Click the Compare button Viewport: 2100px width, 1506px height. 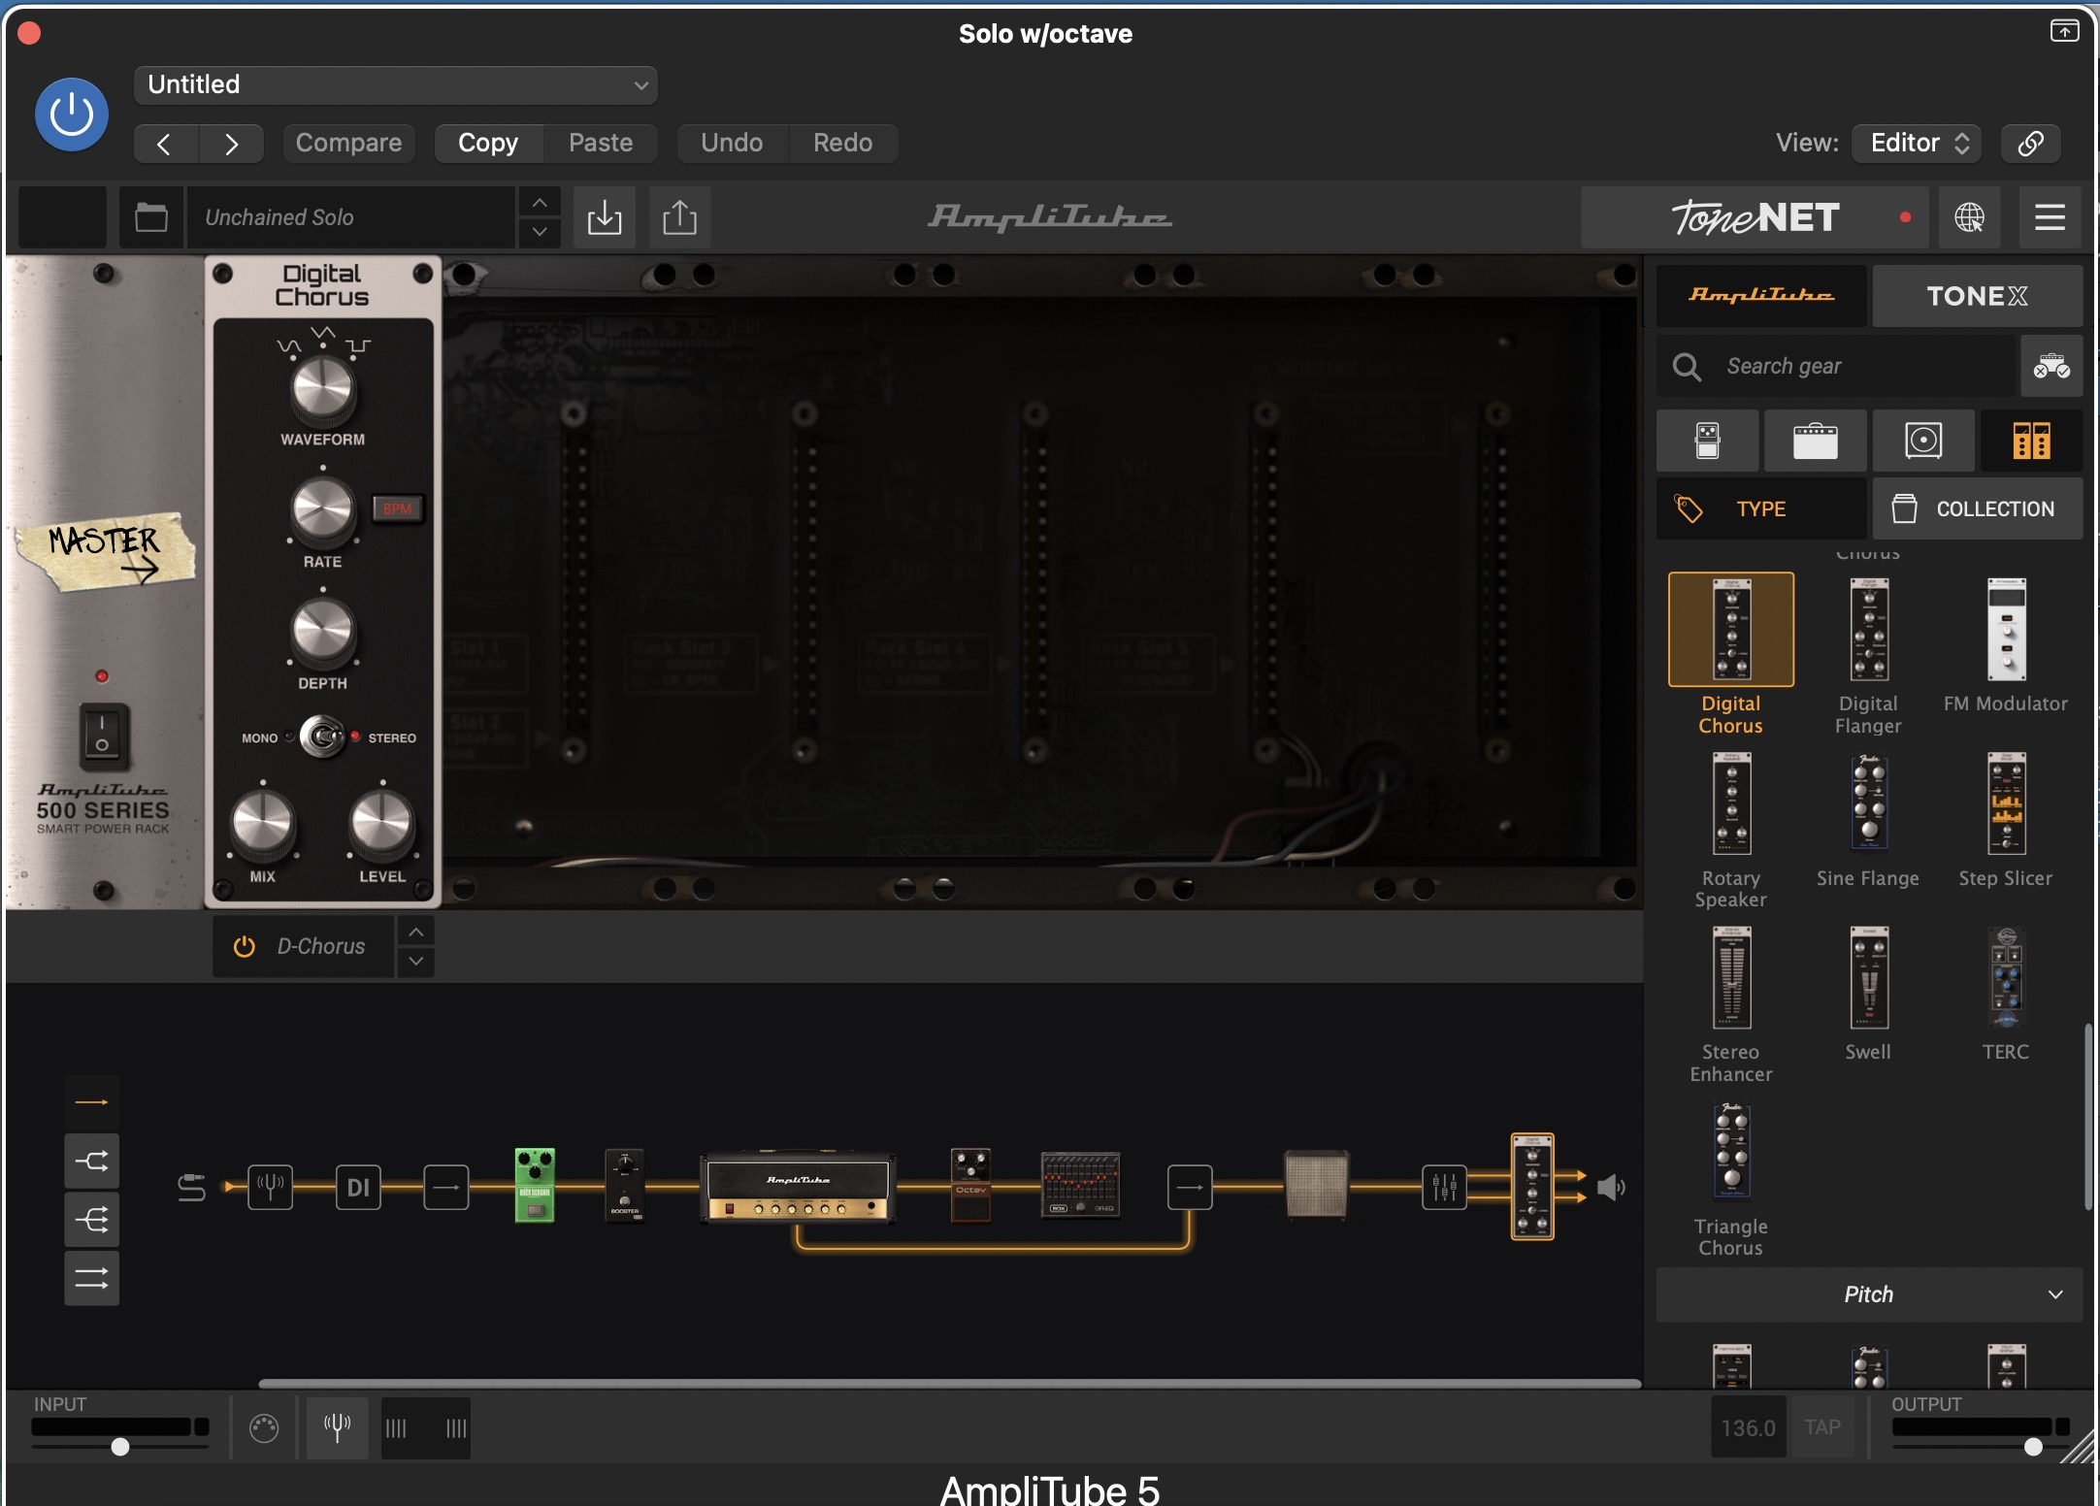click(x=348, y=143)
